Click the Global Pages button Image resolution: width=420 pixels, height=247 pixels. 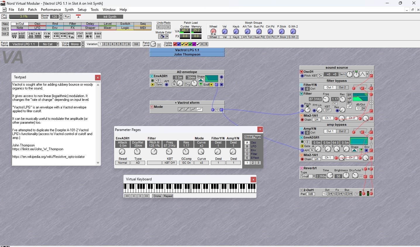[x=253, y=137]
